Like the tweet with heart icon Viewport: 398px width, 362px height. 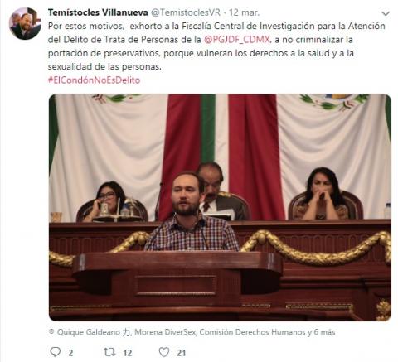pyautogui.click(x=164, y=352)
